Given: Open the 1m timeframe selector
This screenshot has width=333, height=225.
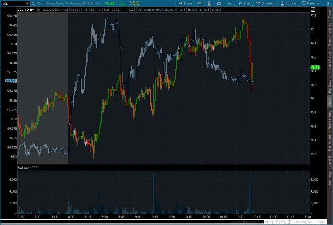Looking at the screenshot, I should point(230,3).
